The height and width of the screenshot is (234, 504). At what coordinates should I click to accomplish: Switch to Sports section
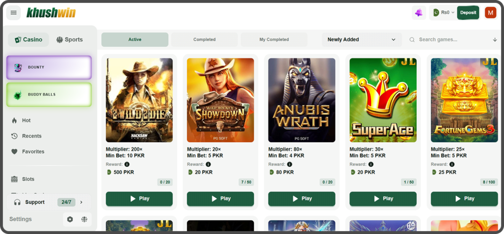(69, 39)
